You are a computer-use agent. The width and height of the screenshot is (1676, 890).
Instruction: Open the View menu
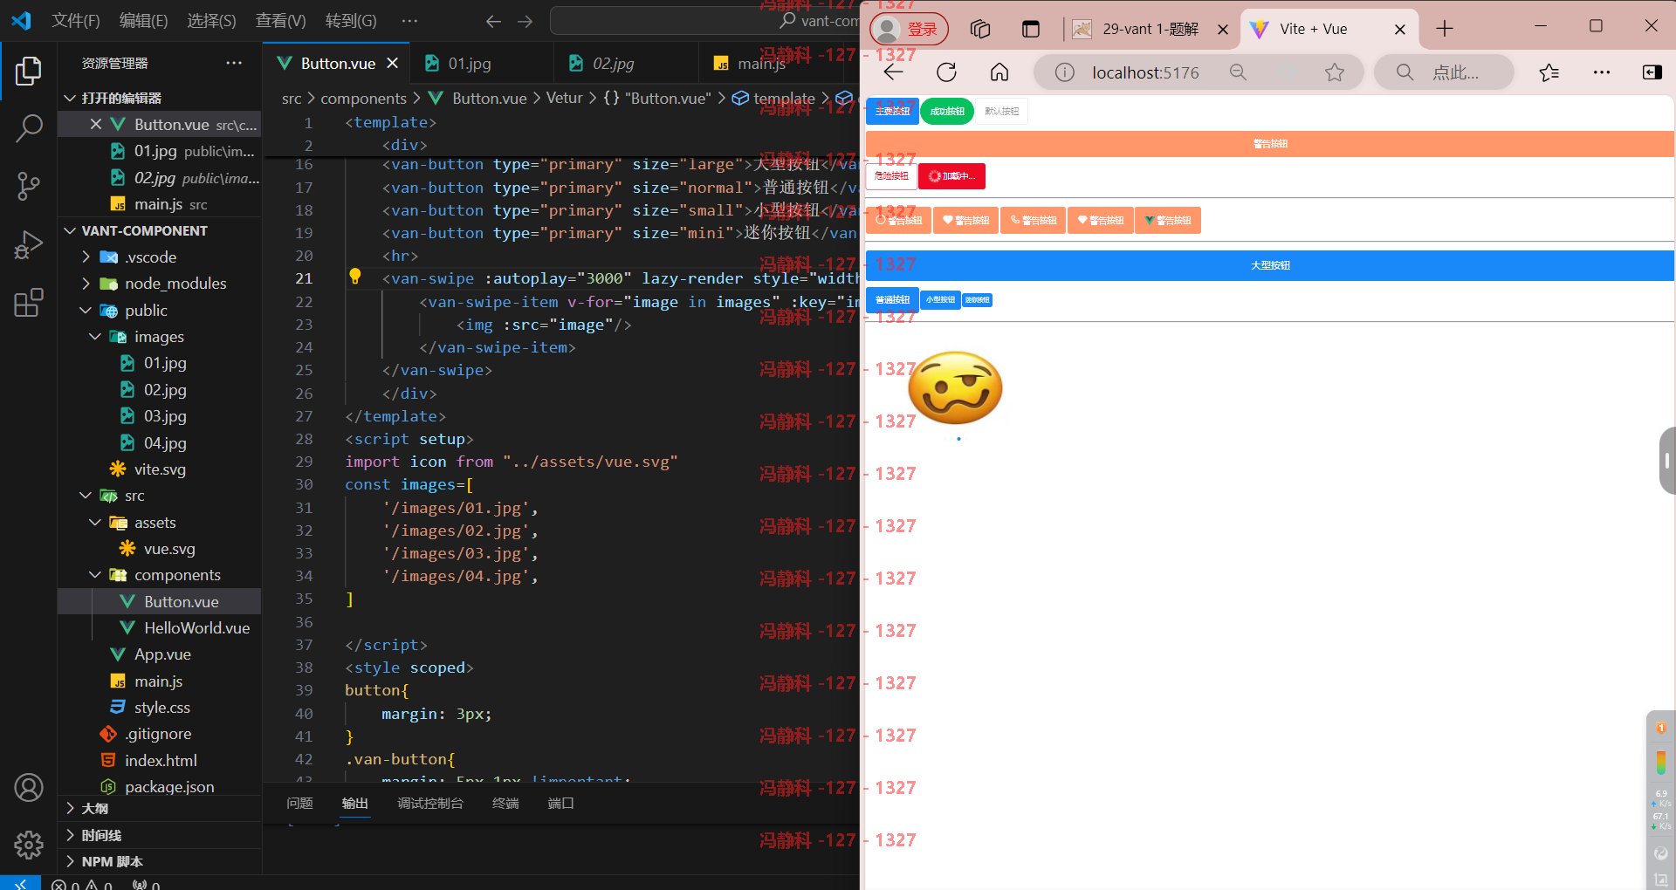tap(280, 21)
